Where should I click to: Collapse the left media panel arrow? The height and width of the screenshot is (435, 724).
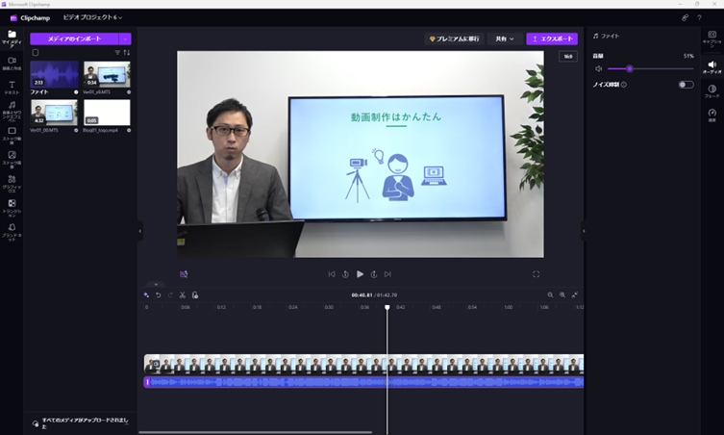(x=140, y=231)
